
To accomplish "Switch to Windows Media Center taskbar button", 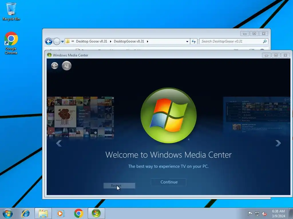I will (96, 213).
